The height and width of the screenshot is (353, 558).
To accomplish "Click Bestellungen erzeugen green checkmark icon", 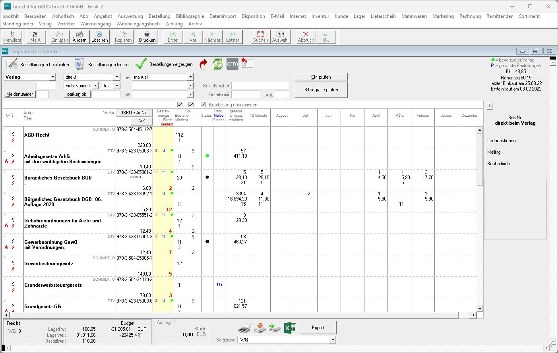I will (x=141, y=64).
